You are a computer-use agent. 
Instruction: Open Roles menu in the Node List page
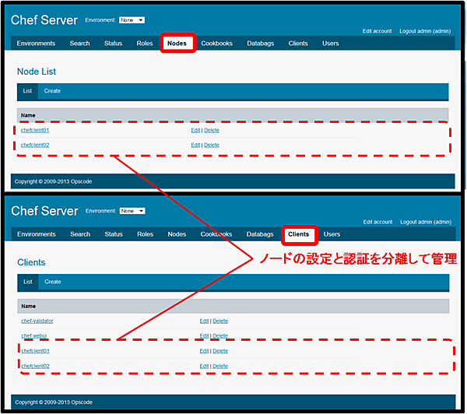coord(145,44)
